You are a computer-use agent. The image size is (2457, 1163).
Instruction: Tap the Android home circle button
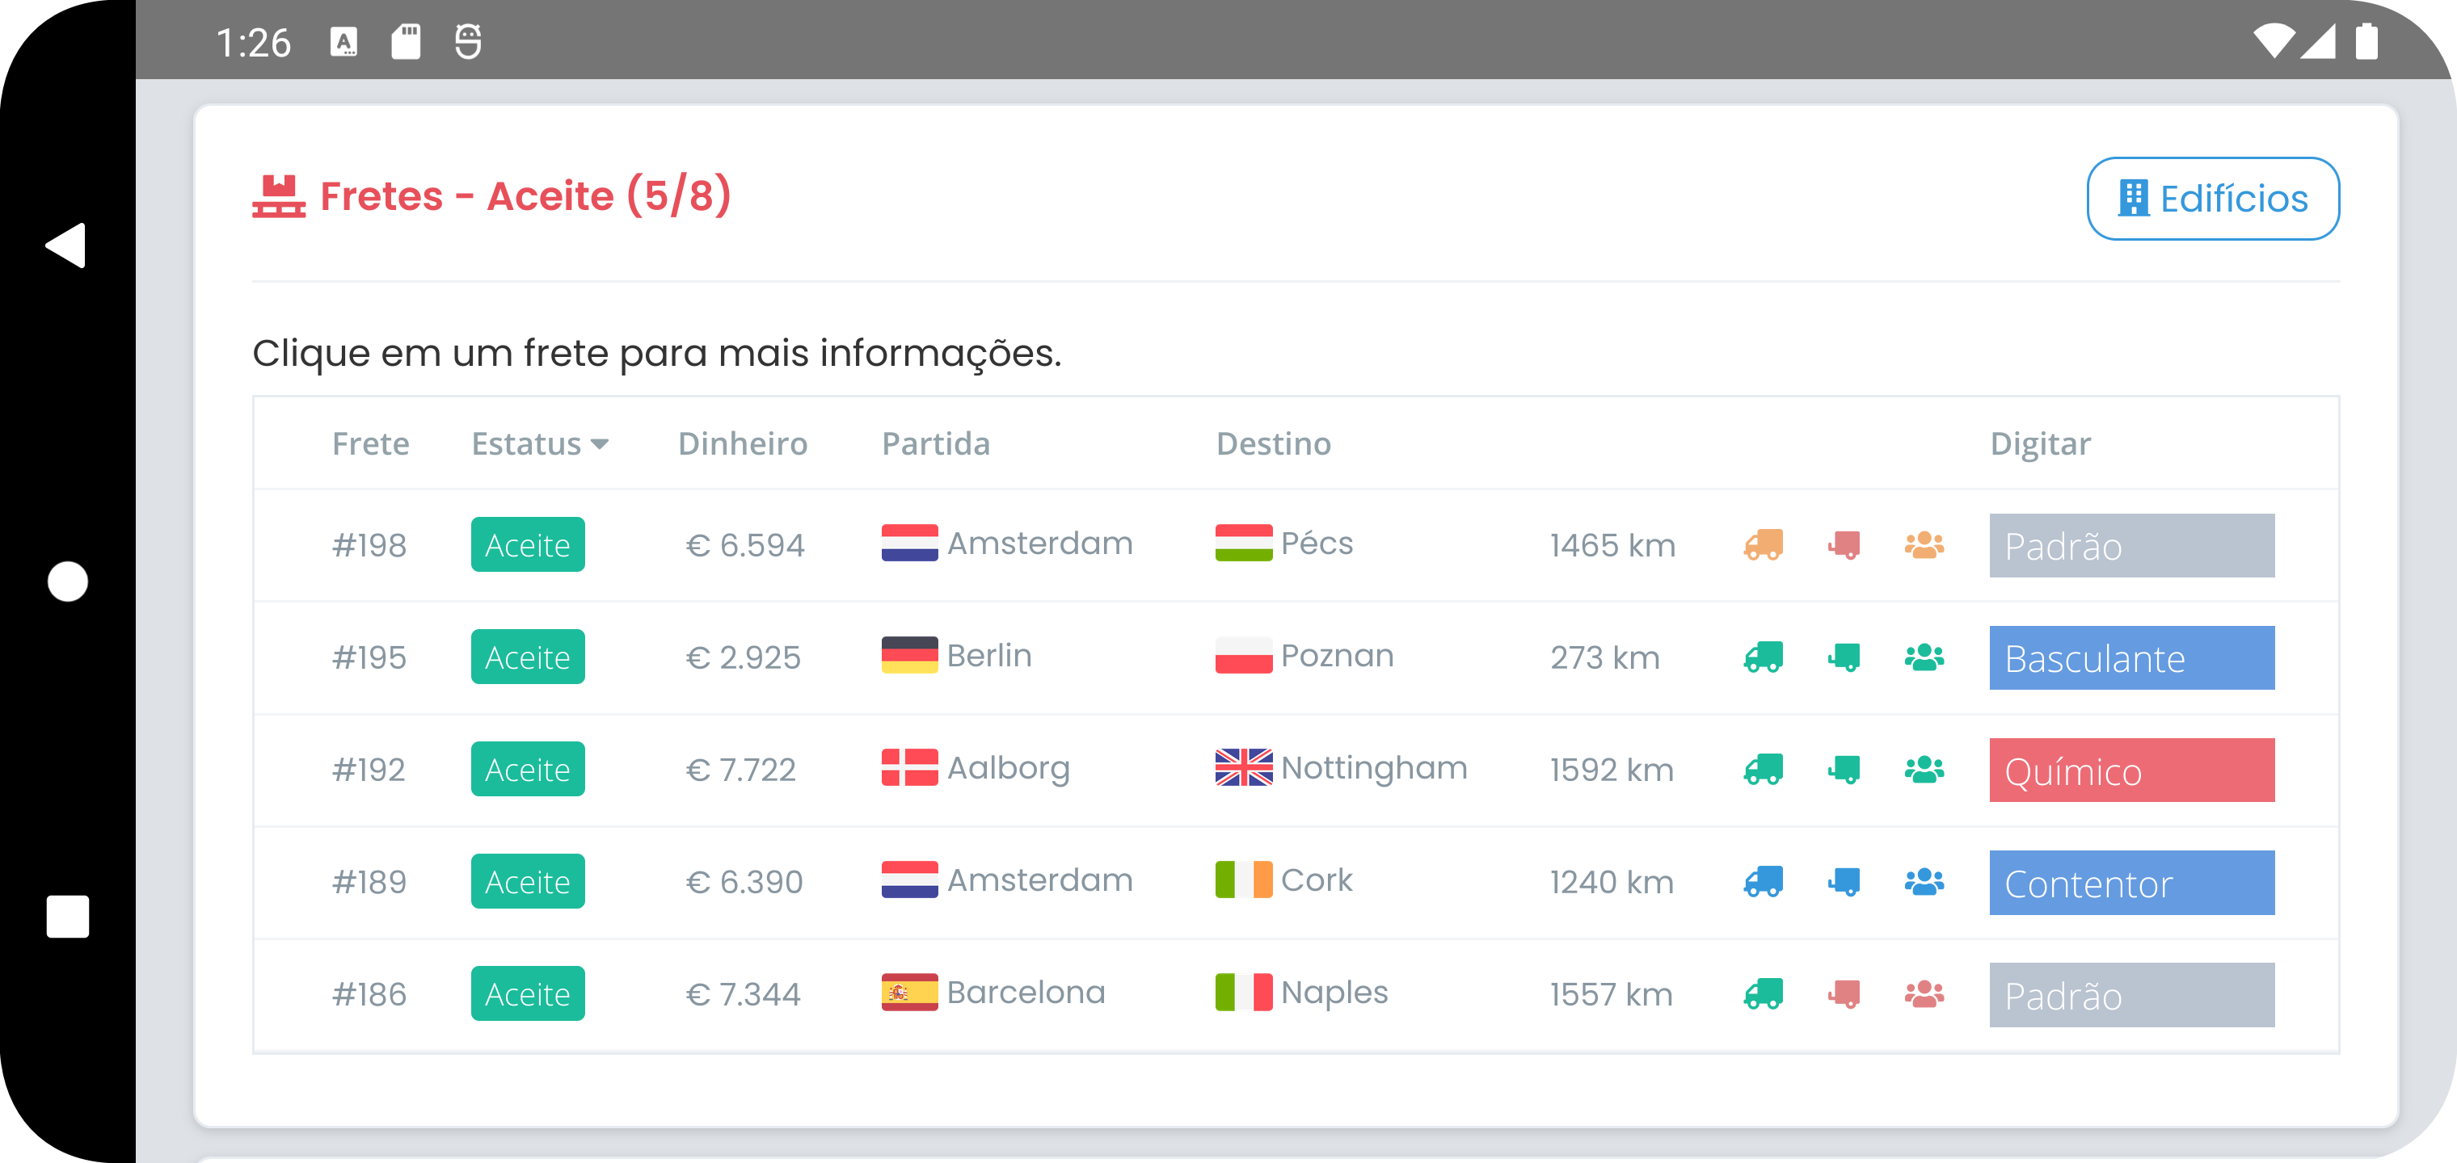tap(68, 581)
